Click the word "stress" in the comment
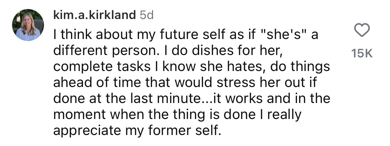 [x=236, y=83]
